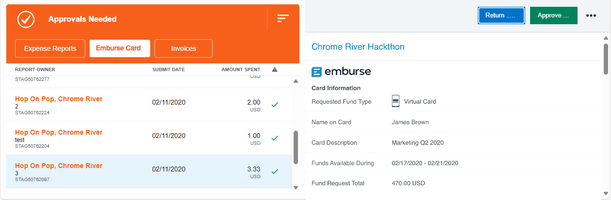
Task: Click the green checkmark on the 3.33 USD row
Action: point(275,171)
